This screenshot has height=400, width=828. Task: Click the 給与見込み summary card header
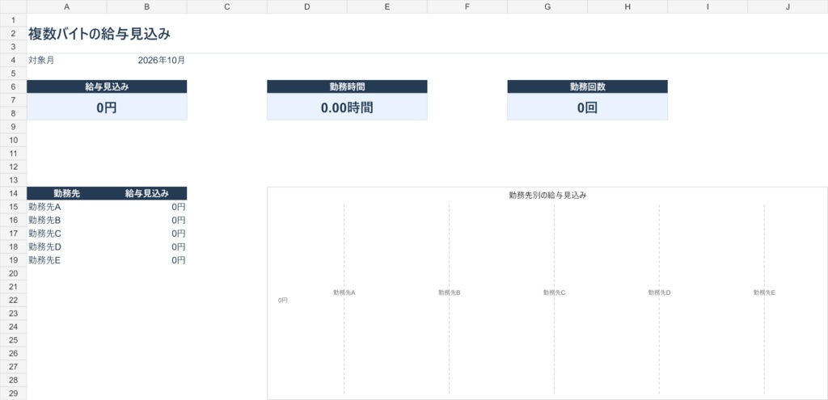(x=107, y=87)
